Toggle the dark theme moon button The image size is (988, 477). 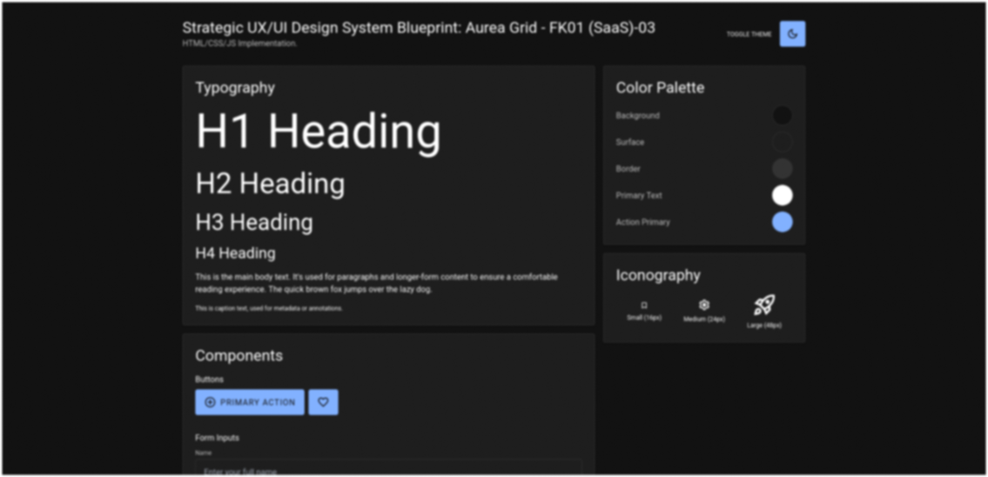pyautogui.click(x=792, y=34)
